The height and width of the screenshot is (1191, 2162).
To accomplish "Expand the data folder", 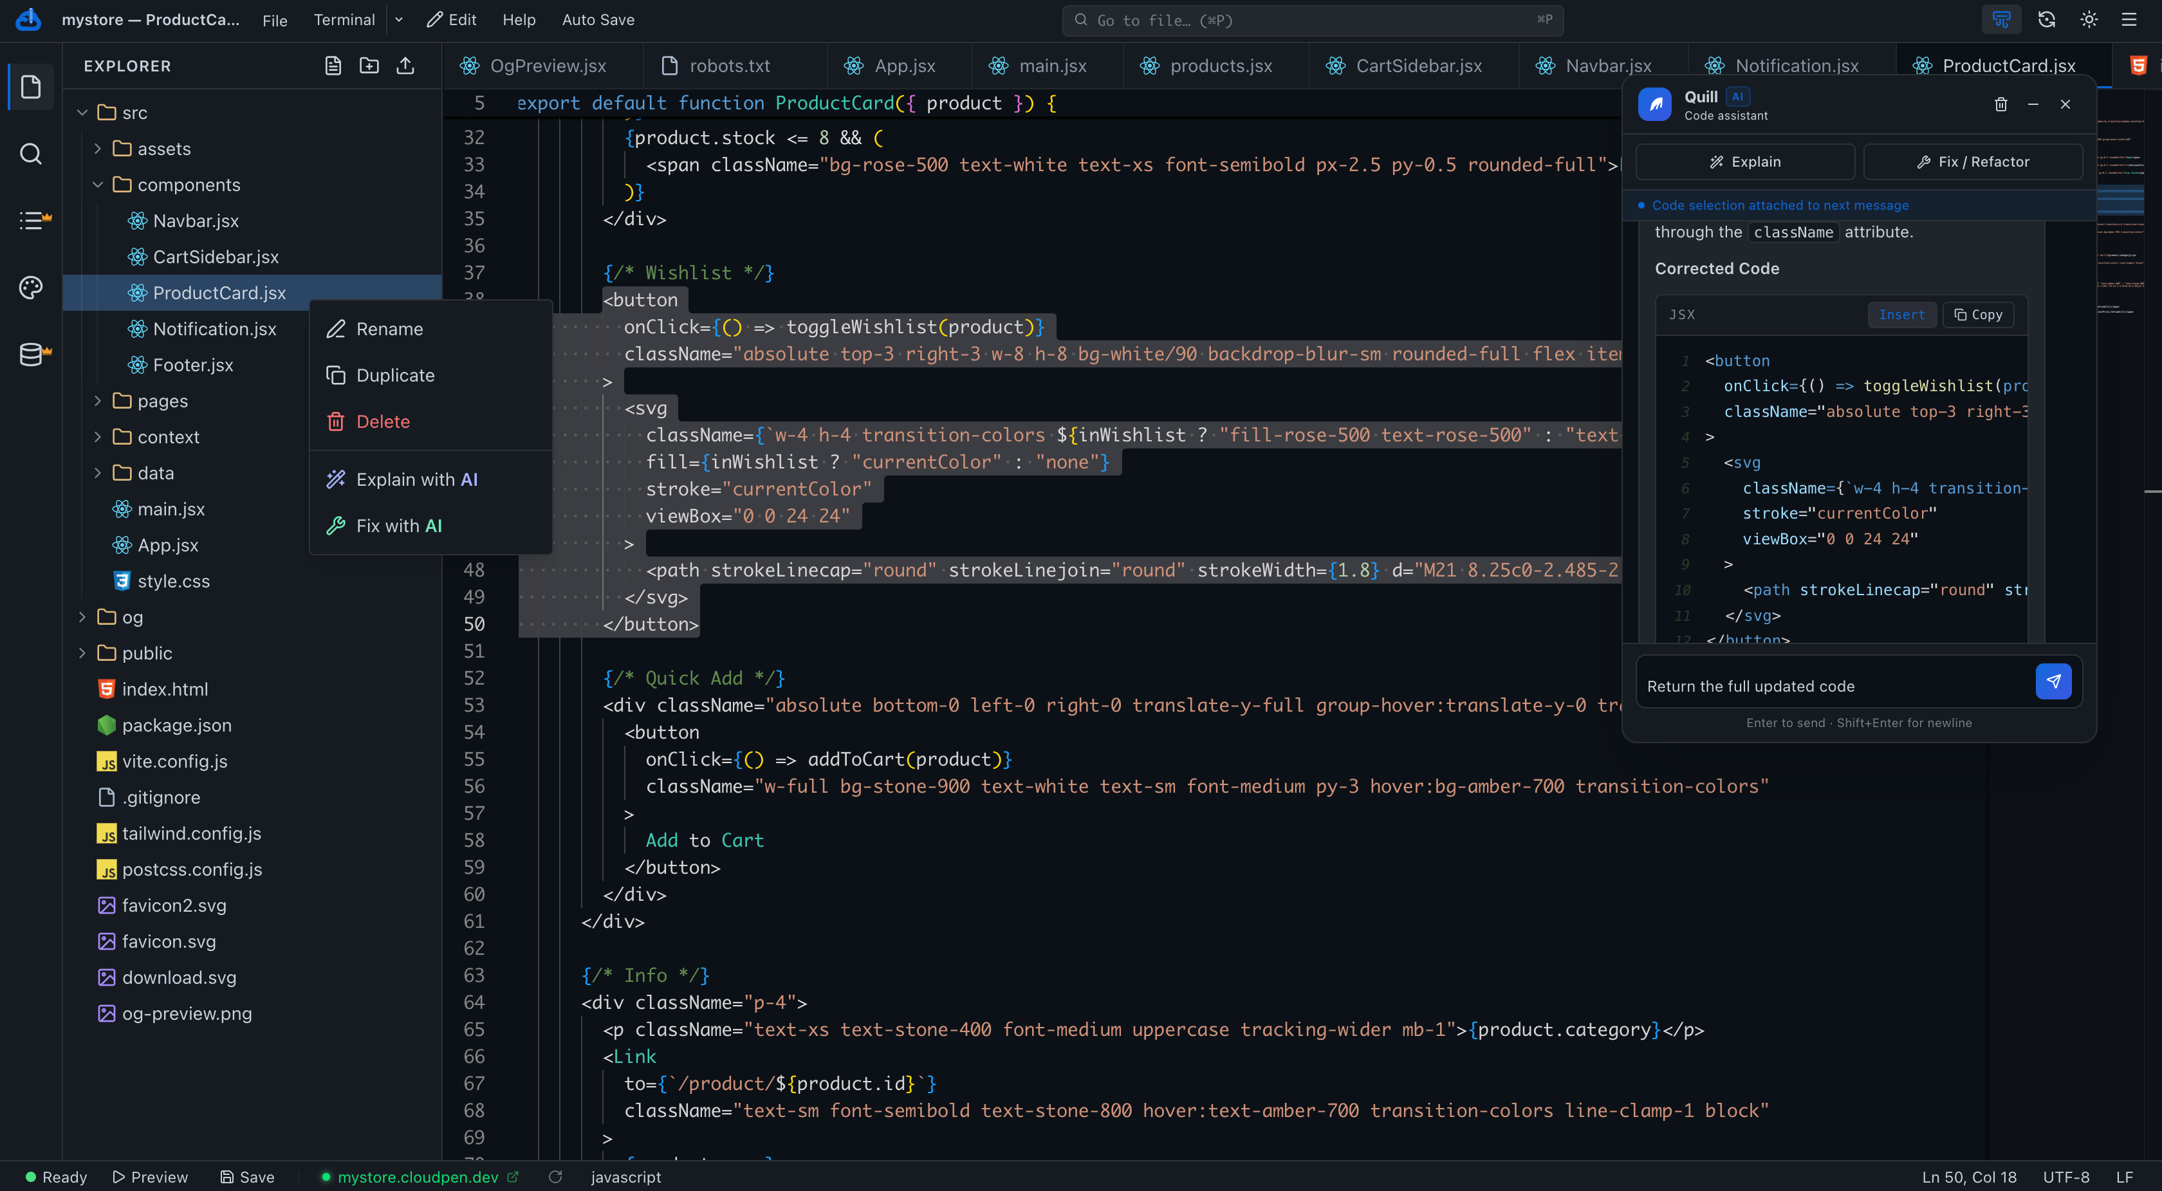I will click(x=97, y=474).
